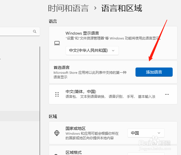Viewport: 181px width, 155px height.
Task: Click the 语言 section heading
Action: pos(53,21)
